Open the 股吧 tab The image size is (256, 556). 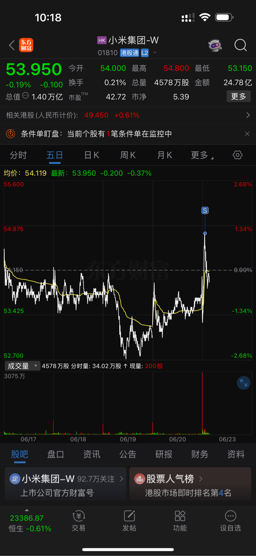pos(20,454)
